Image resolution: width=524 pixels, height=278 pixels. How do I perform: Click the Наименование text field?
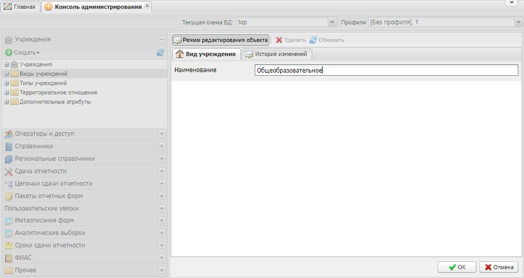click(386, 71)
